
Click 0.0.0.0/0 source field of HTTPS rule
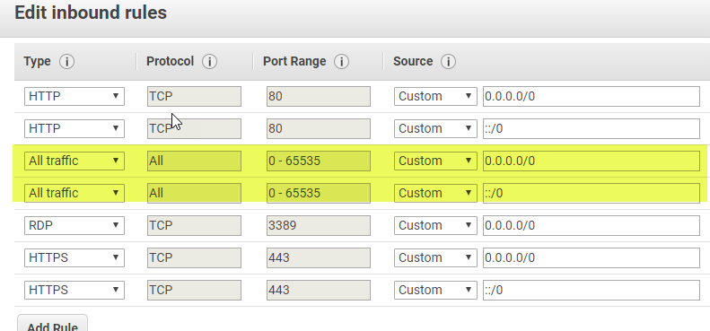(592, 257)
